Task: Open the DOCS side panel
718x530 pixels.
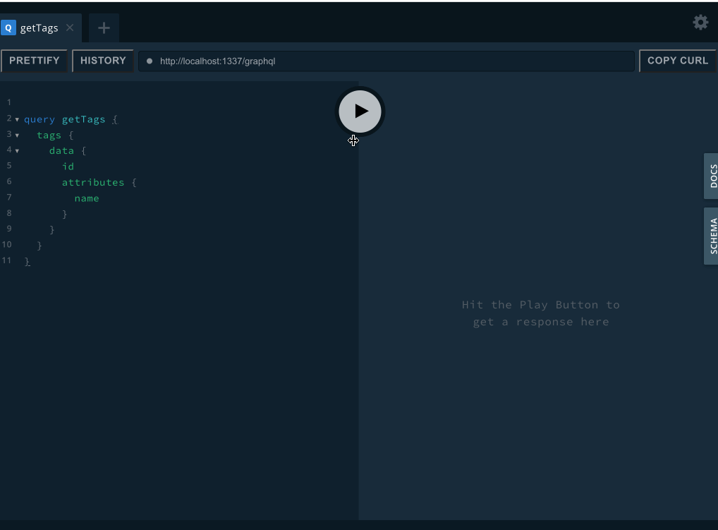Action: (x=712, y=175)
